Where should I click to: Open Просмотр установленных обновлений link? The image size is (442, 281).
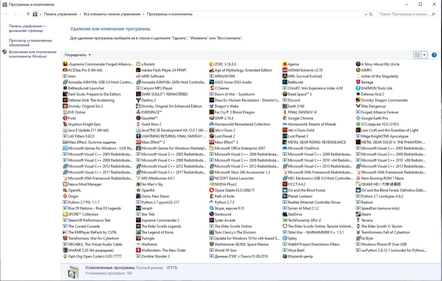(31, 43)
